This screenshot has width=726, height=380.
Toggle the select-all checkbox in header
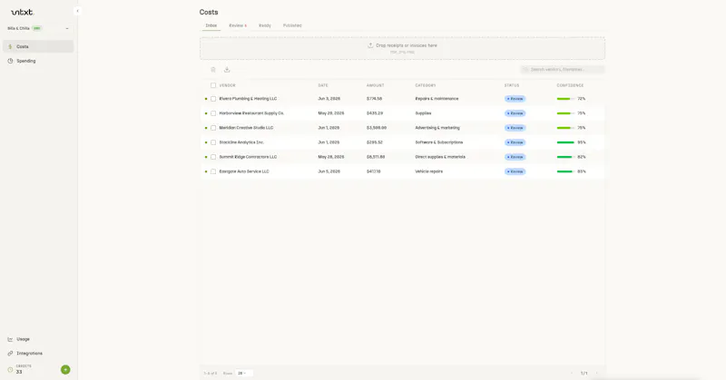(x=213, y=85)
